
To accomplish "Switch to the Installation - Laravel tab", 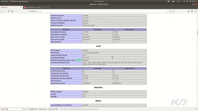I will point(34,7).
